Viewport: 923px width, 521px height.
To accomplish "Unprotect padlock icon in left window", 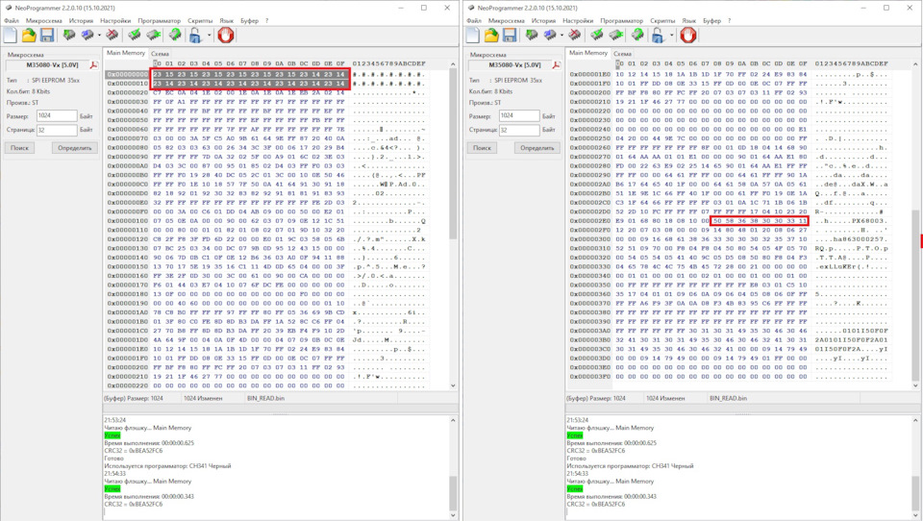I will (x=195, y=36).
